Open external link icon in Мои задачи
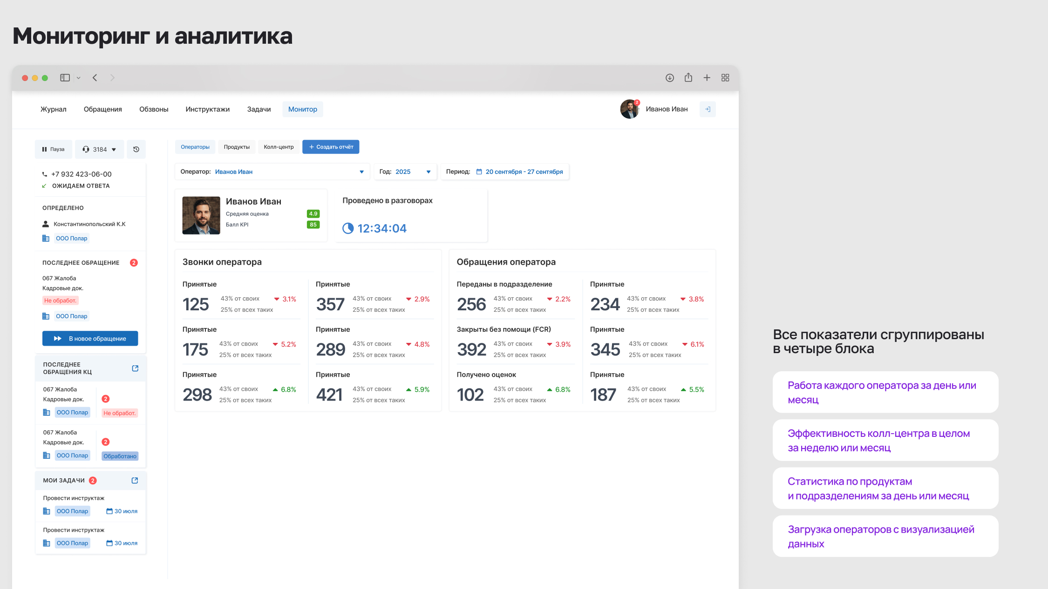The image size is (1048, 589). (135, 481)
